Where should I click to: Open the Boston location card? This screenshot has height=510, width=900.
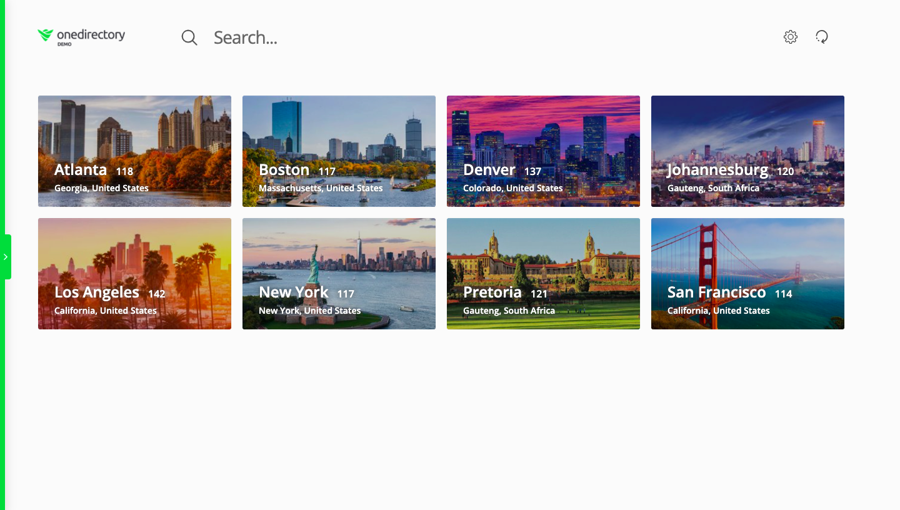pos(339,151)
